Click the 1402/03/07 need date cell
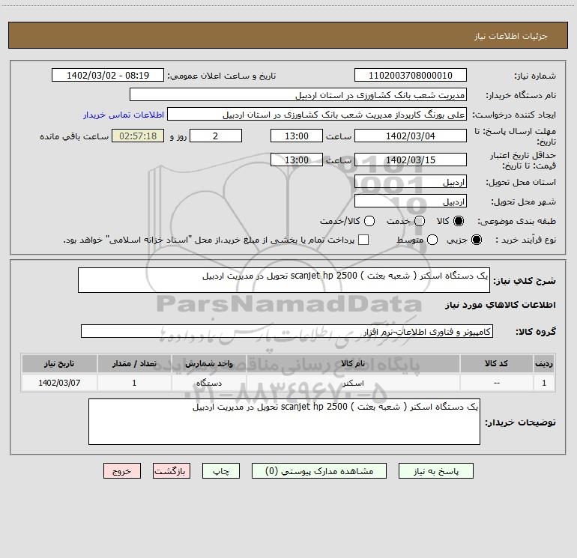Screen dimensions: 577x558 pos(59,383)
